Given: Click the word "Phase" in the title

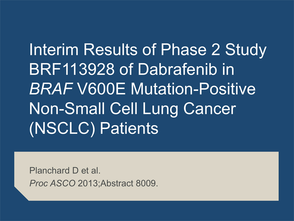Looking at the screenshot, I should [183, 49].
